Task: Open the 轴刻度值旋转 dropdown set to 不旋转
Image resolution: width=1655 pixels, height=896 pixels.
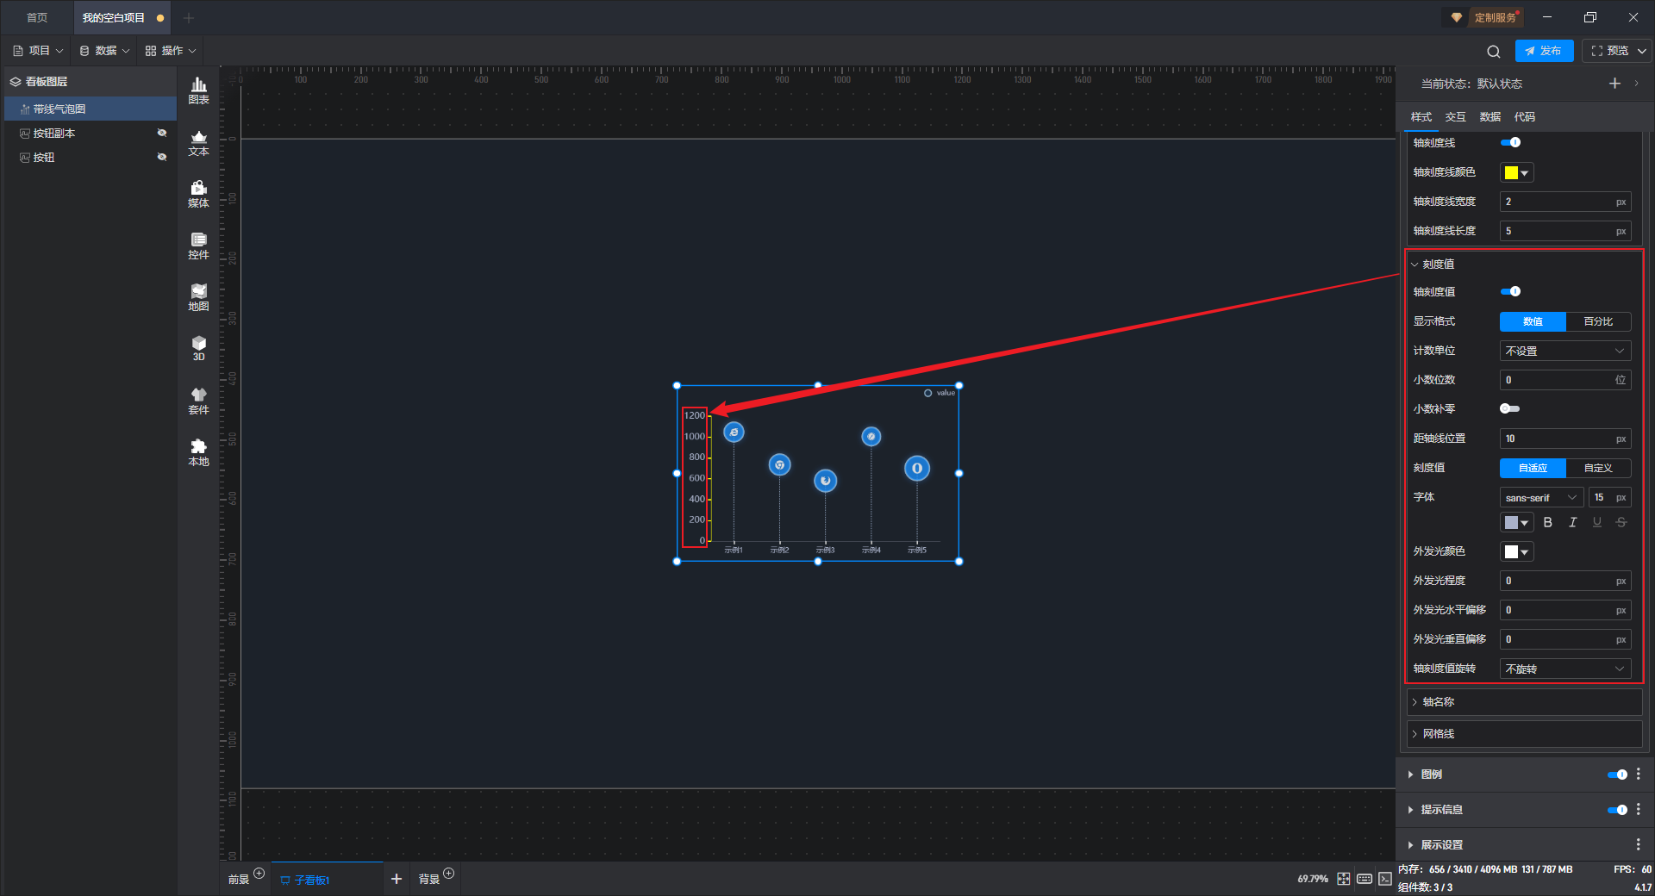Action: [1565, 669]
